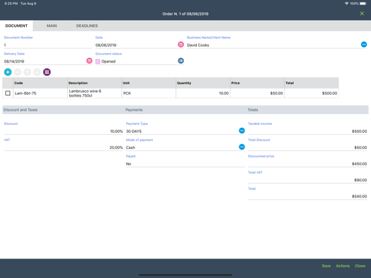Viewport: 371px width, 278px height.
Task: Open the client lookup for Business Name
Action: (364, 44)
